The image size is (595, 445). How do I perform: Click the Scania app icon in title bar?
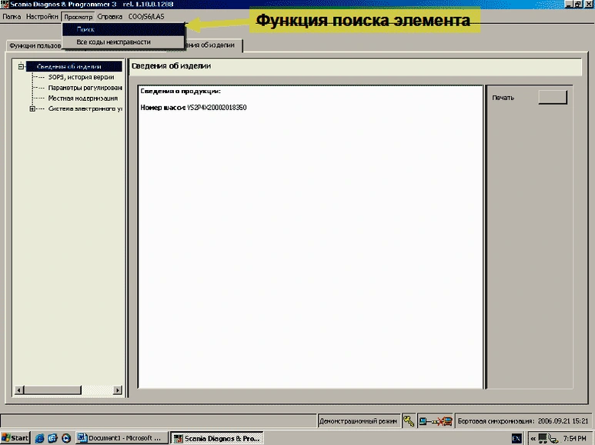(5, 5)
